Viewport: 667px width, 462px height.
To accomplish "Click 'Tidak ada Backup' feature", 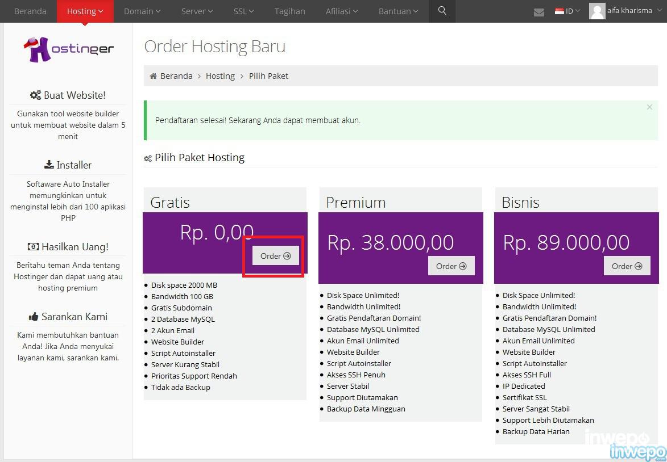I will point(181,388).
